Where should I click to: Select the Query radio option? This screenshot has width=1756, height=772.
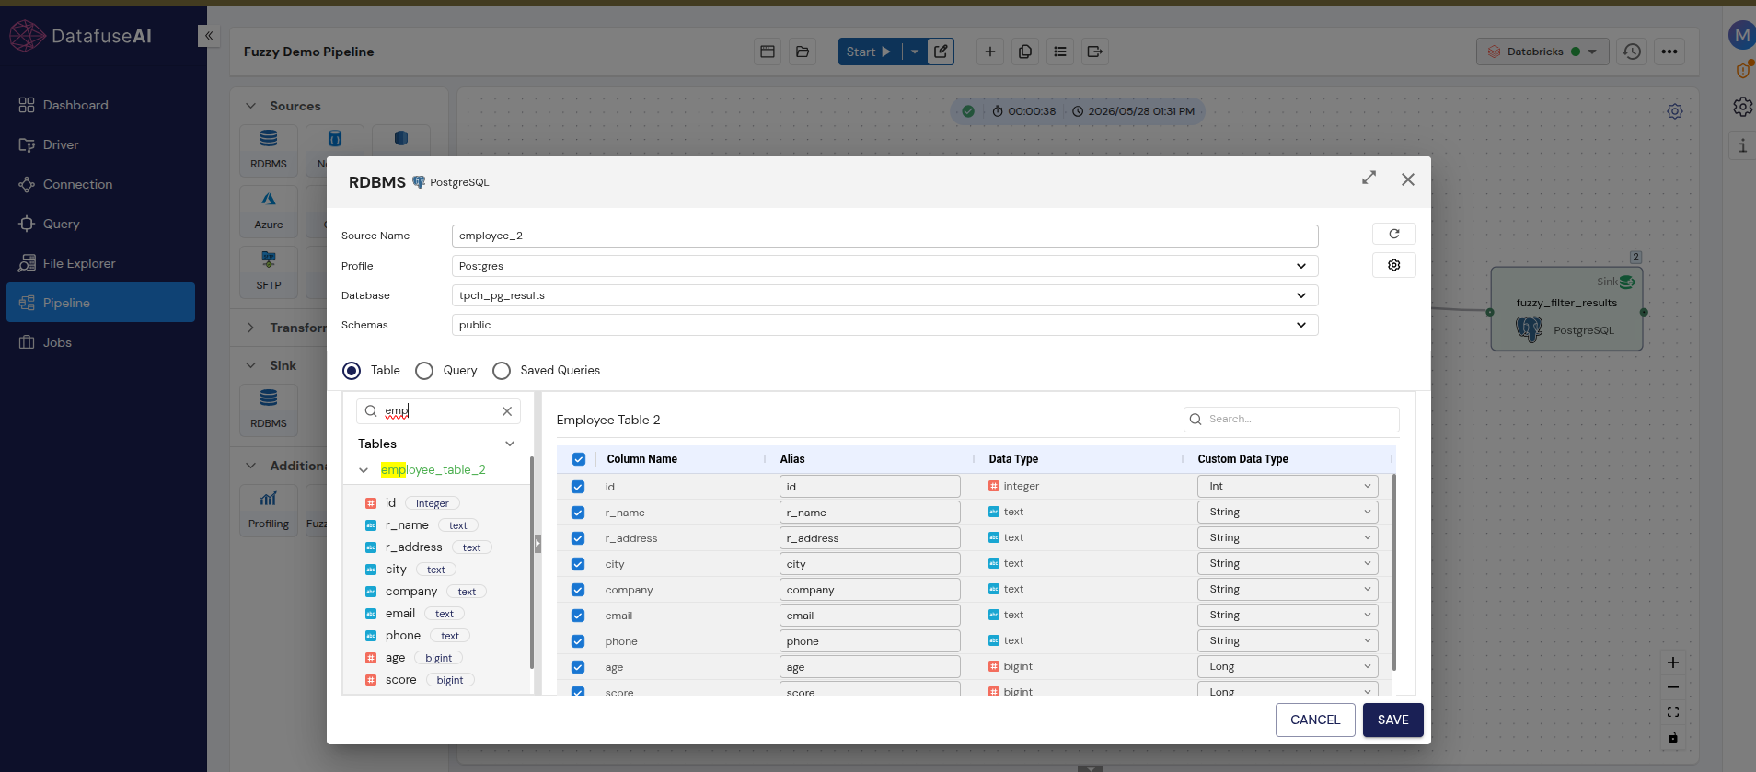coord(424,371)
